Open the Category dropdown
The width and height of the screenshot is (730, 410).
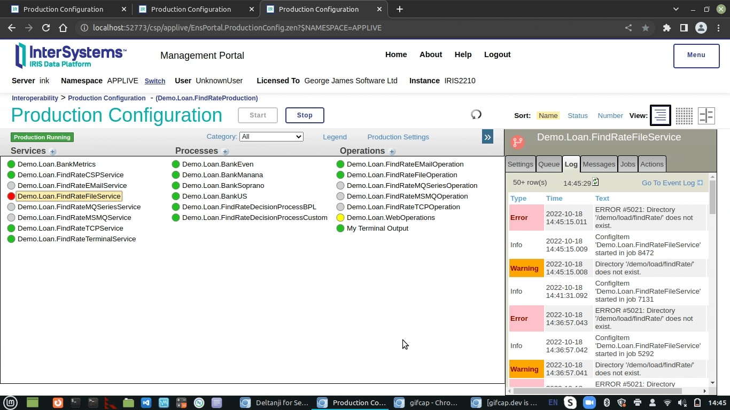[x=271, y=137]
